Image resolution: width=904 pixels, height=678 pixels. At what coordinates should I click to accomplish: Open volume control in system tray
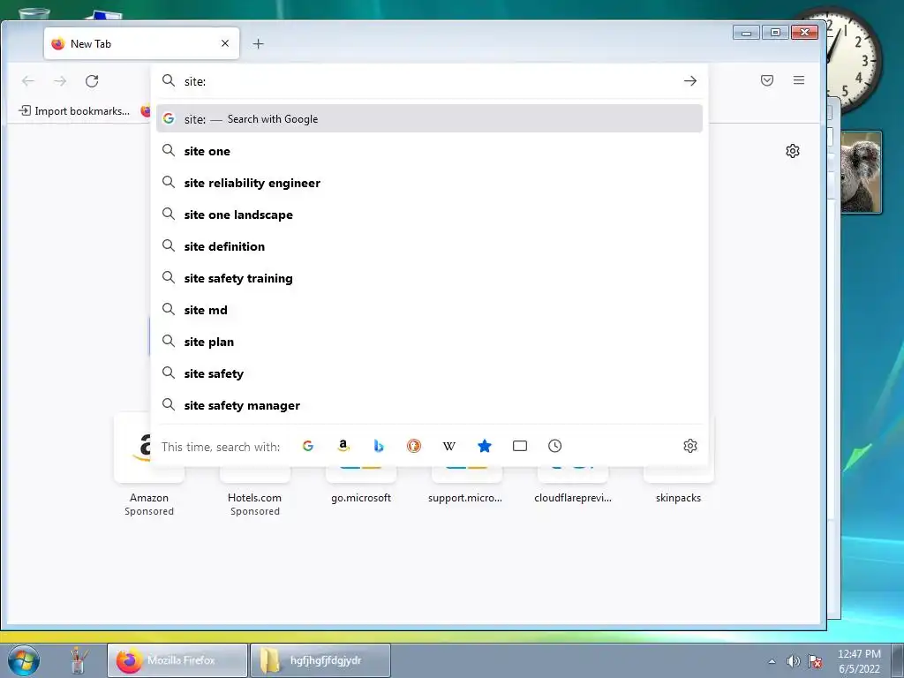794,661
